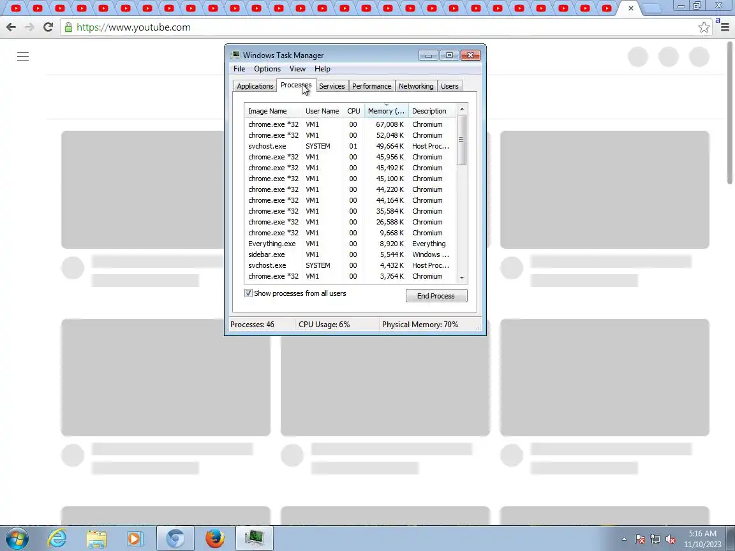Screen dimensions: 735x551
Task: Open Windows Media Player taskbar icon
Action: tap(134, 539)
